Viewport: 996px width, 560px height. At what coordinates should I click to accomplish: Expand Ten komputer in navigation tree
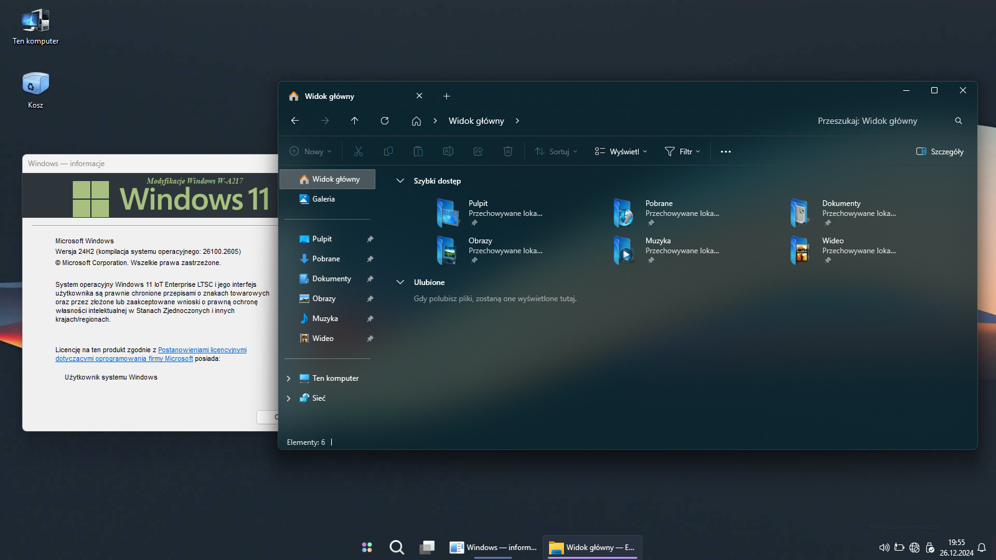[288, 378]
